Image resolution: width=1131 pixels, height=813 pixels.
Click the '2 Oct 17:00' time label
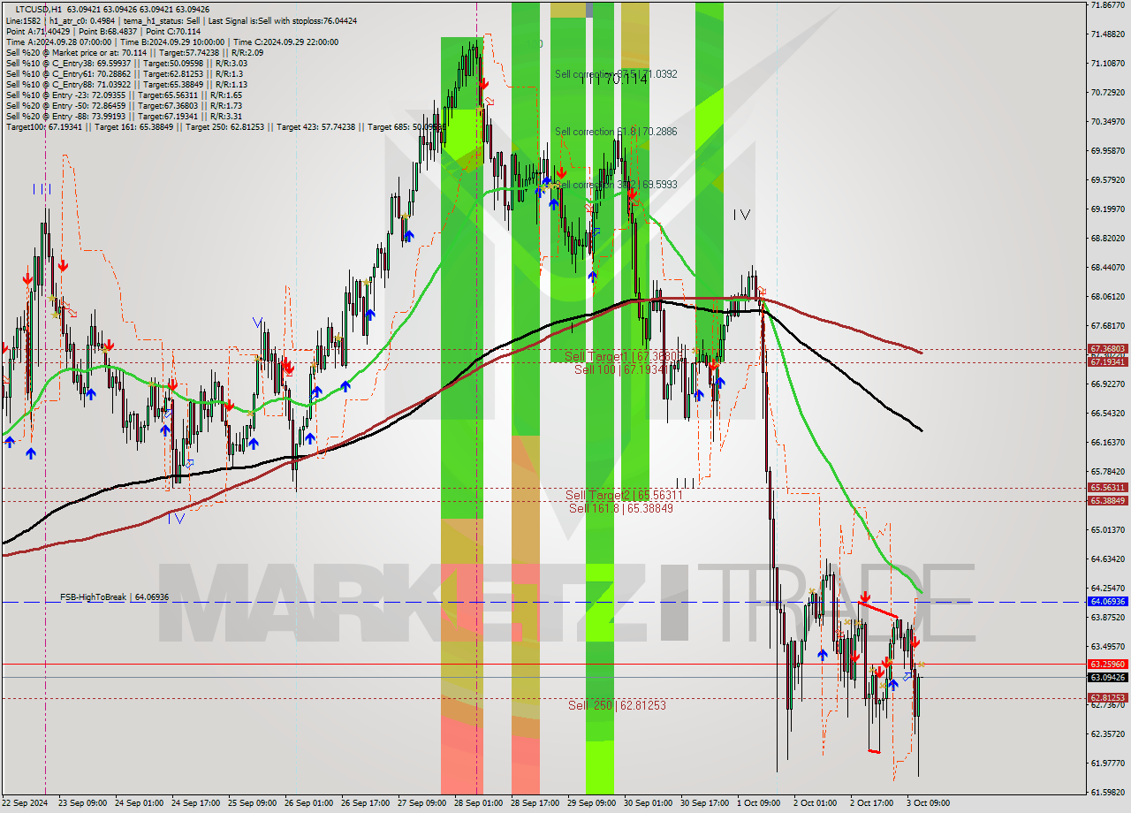pos(871,803)
